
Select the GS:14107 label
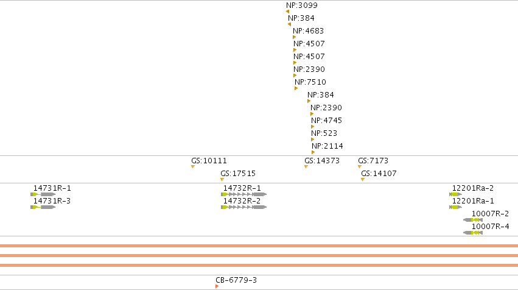pyautogui.click(x=379, y=173)
